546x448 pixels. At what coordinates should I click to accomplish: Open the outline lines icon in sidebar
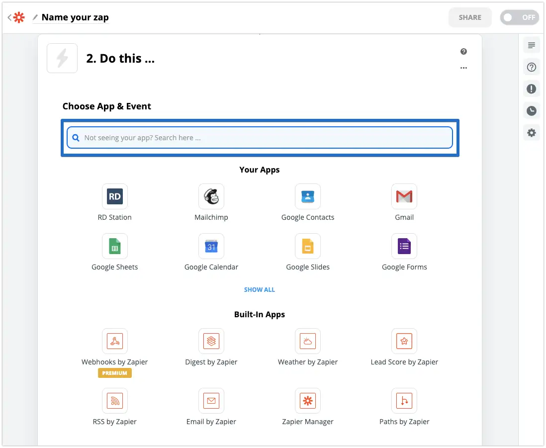pyautogui.click(x=532, y=45)
